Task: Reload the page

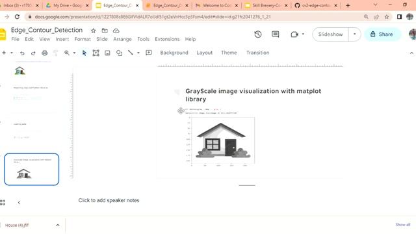Action: pyautogui.click(x=18, y=17)
